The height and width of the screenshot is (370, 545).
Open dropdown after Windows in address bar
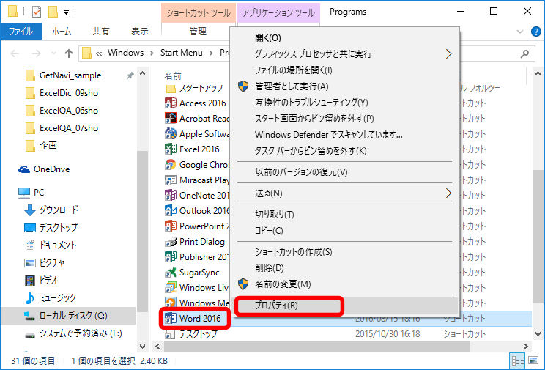[152, 53]
